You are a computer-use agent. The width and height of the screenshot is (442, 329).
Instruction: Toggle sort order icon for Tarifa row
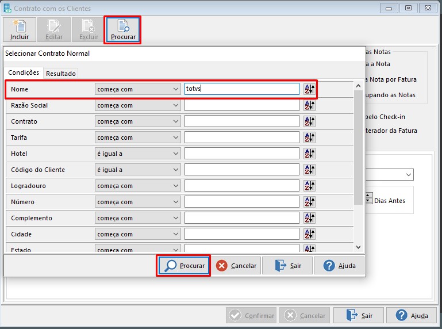309,137
